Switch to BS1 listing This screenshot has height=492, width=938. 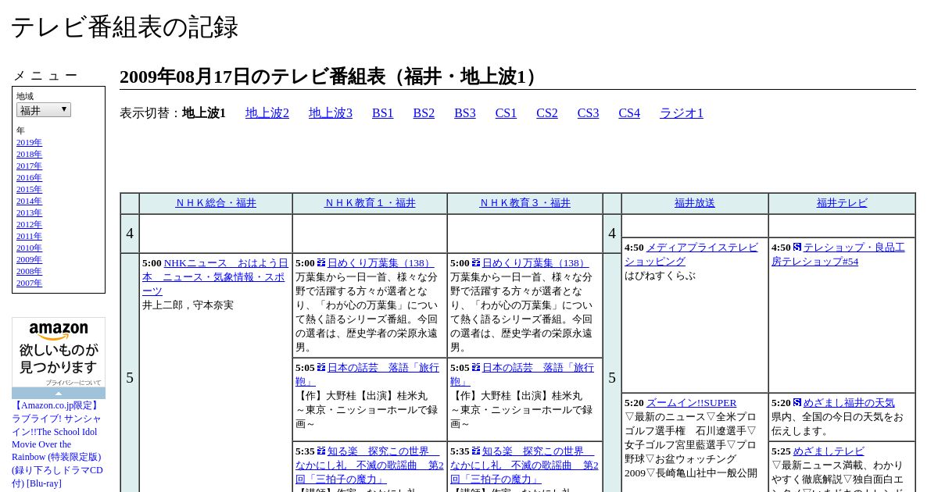[x=383, y=113]
